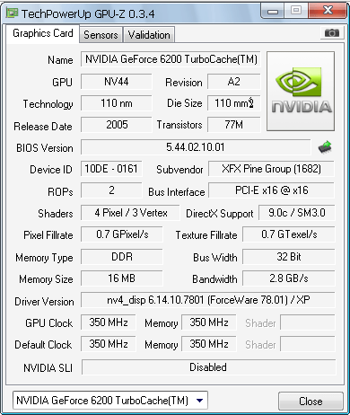Minimize the GPU-Z window

click(273, 11)
